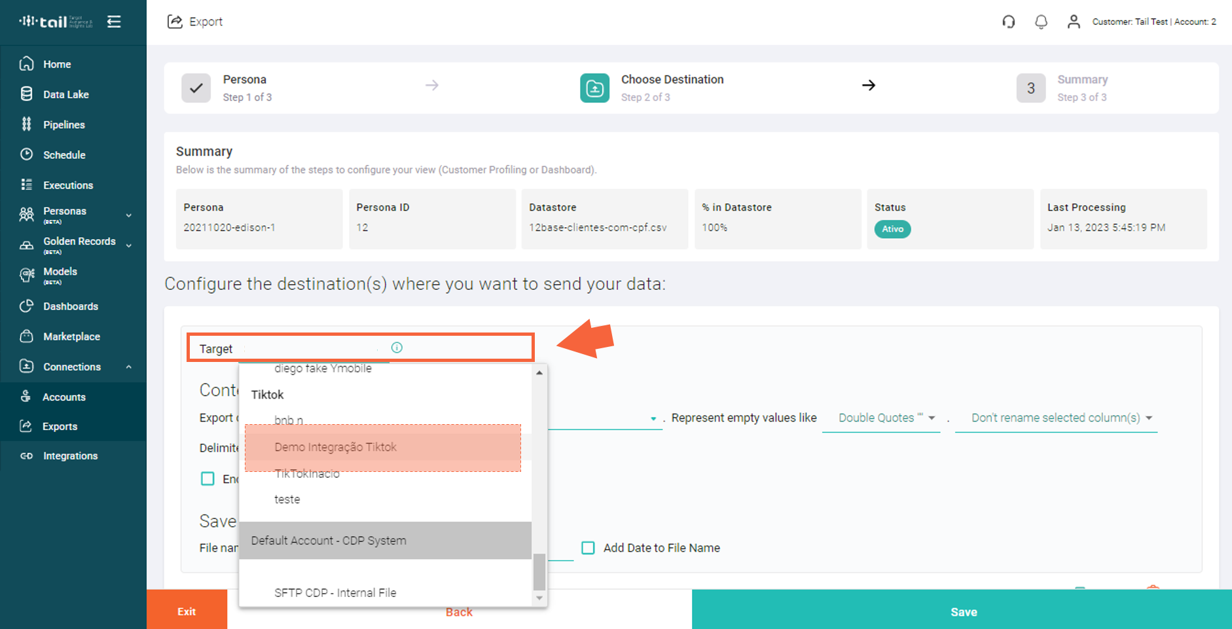Click the Models brain icon

tap(26, 275)
